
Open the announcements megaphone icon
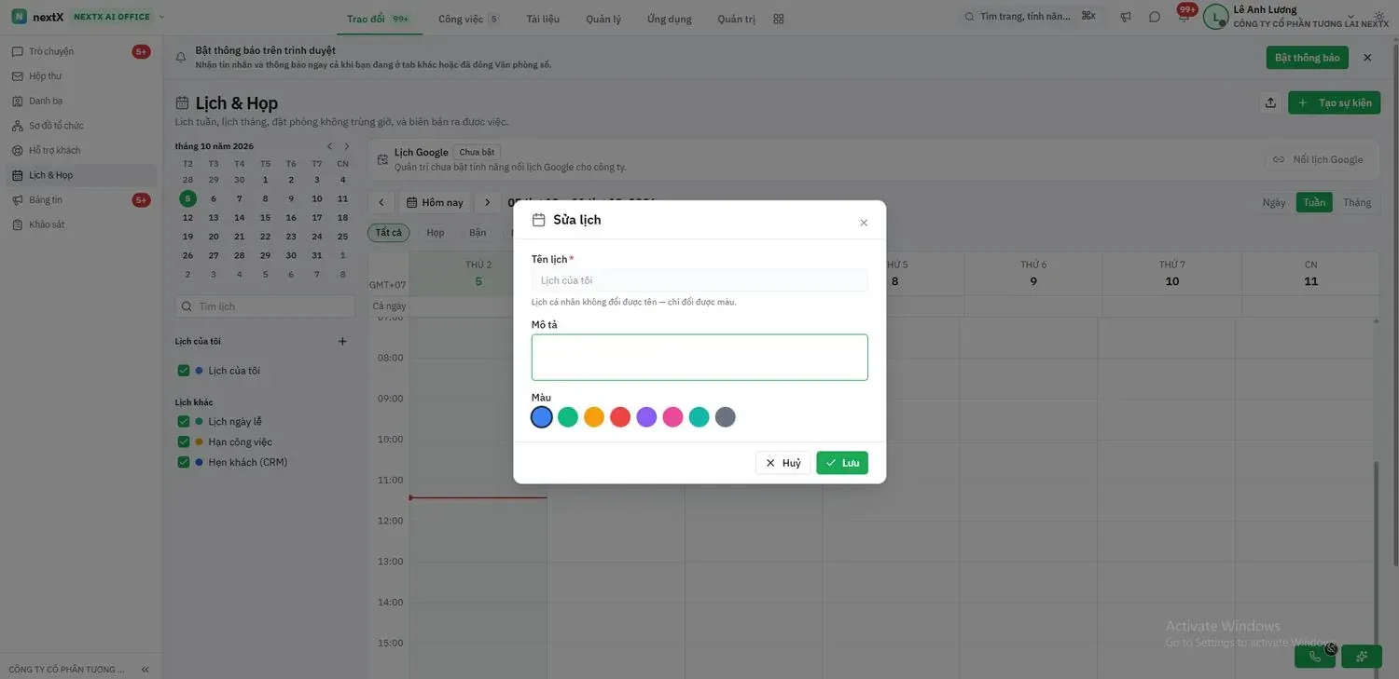tap(1126, 17)
